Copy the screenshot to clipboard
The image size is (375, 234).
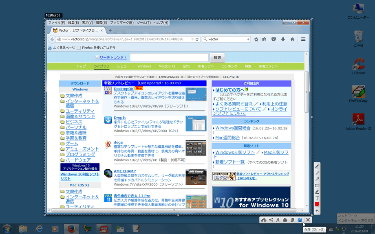pyautogui.click(x=293, y=220)
